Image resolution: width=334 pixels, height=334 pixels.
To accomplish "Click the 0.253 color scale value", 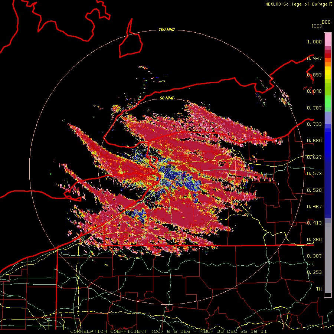I will pyautogui.click(x=314, y=272).
